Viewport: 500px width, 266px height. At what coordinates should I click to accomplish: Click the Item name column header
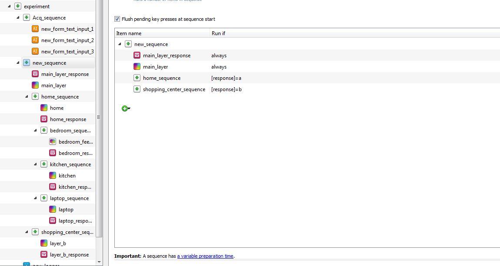click(x=162, y=33)
